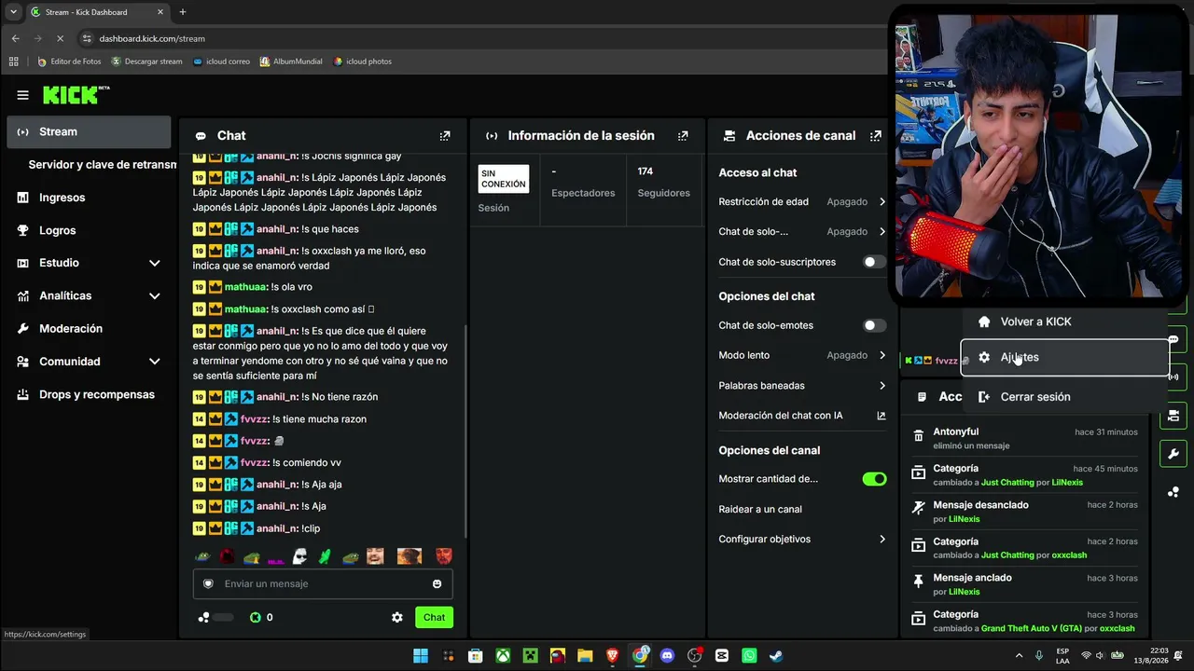Click the KICK logo
Image resolution: width=1194 pixels, height=671 pixels.
(76, 94)
